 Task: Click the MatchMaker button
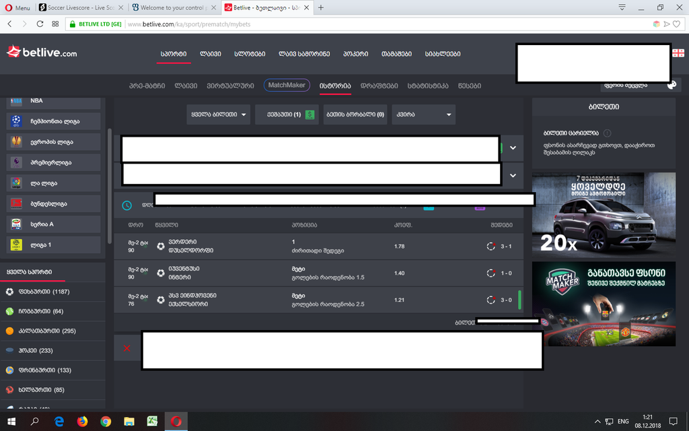287,85
